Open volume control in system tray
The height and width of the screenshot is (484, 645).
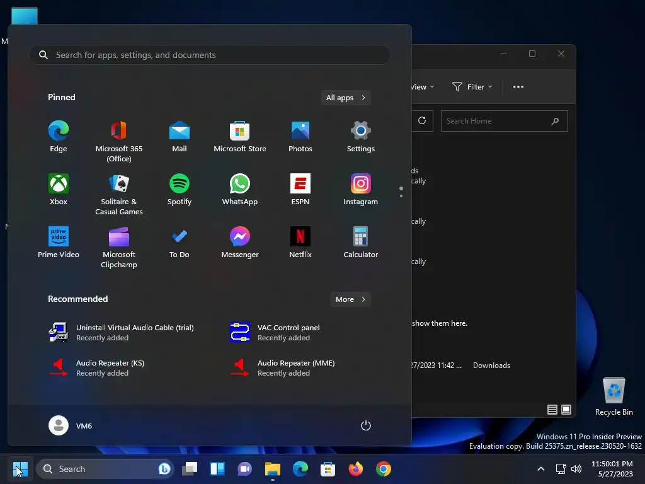coord(576,469)
